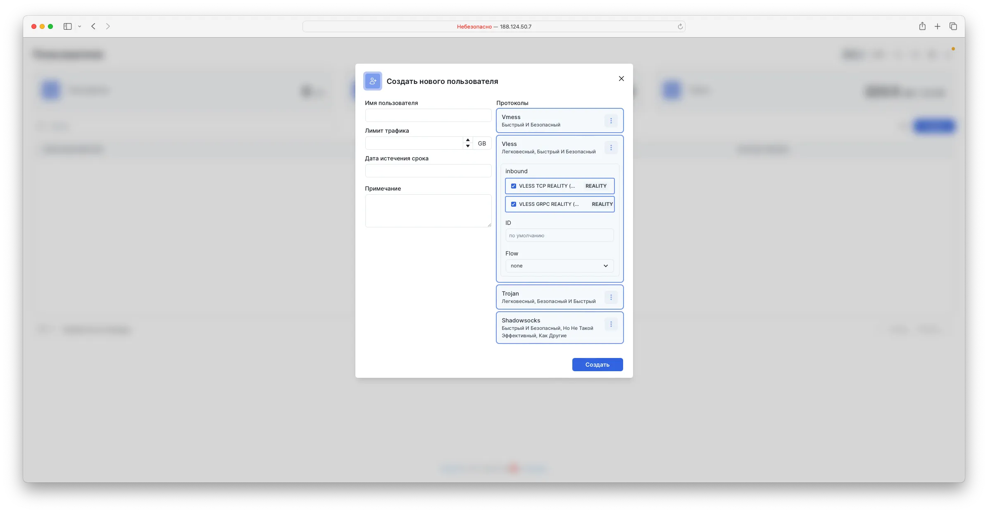Open the Shadowsocks three-dot options menu

(x=611, y=324)
